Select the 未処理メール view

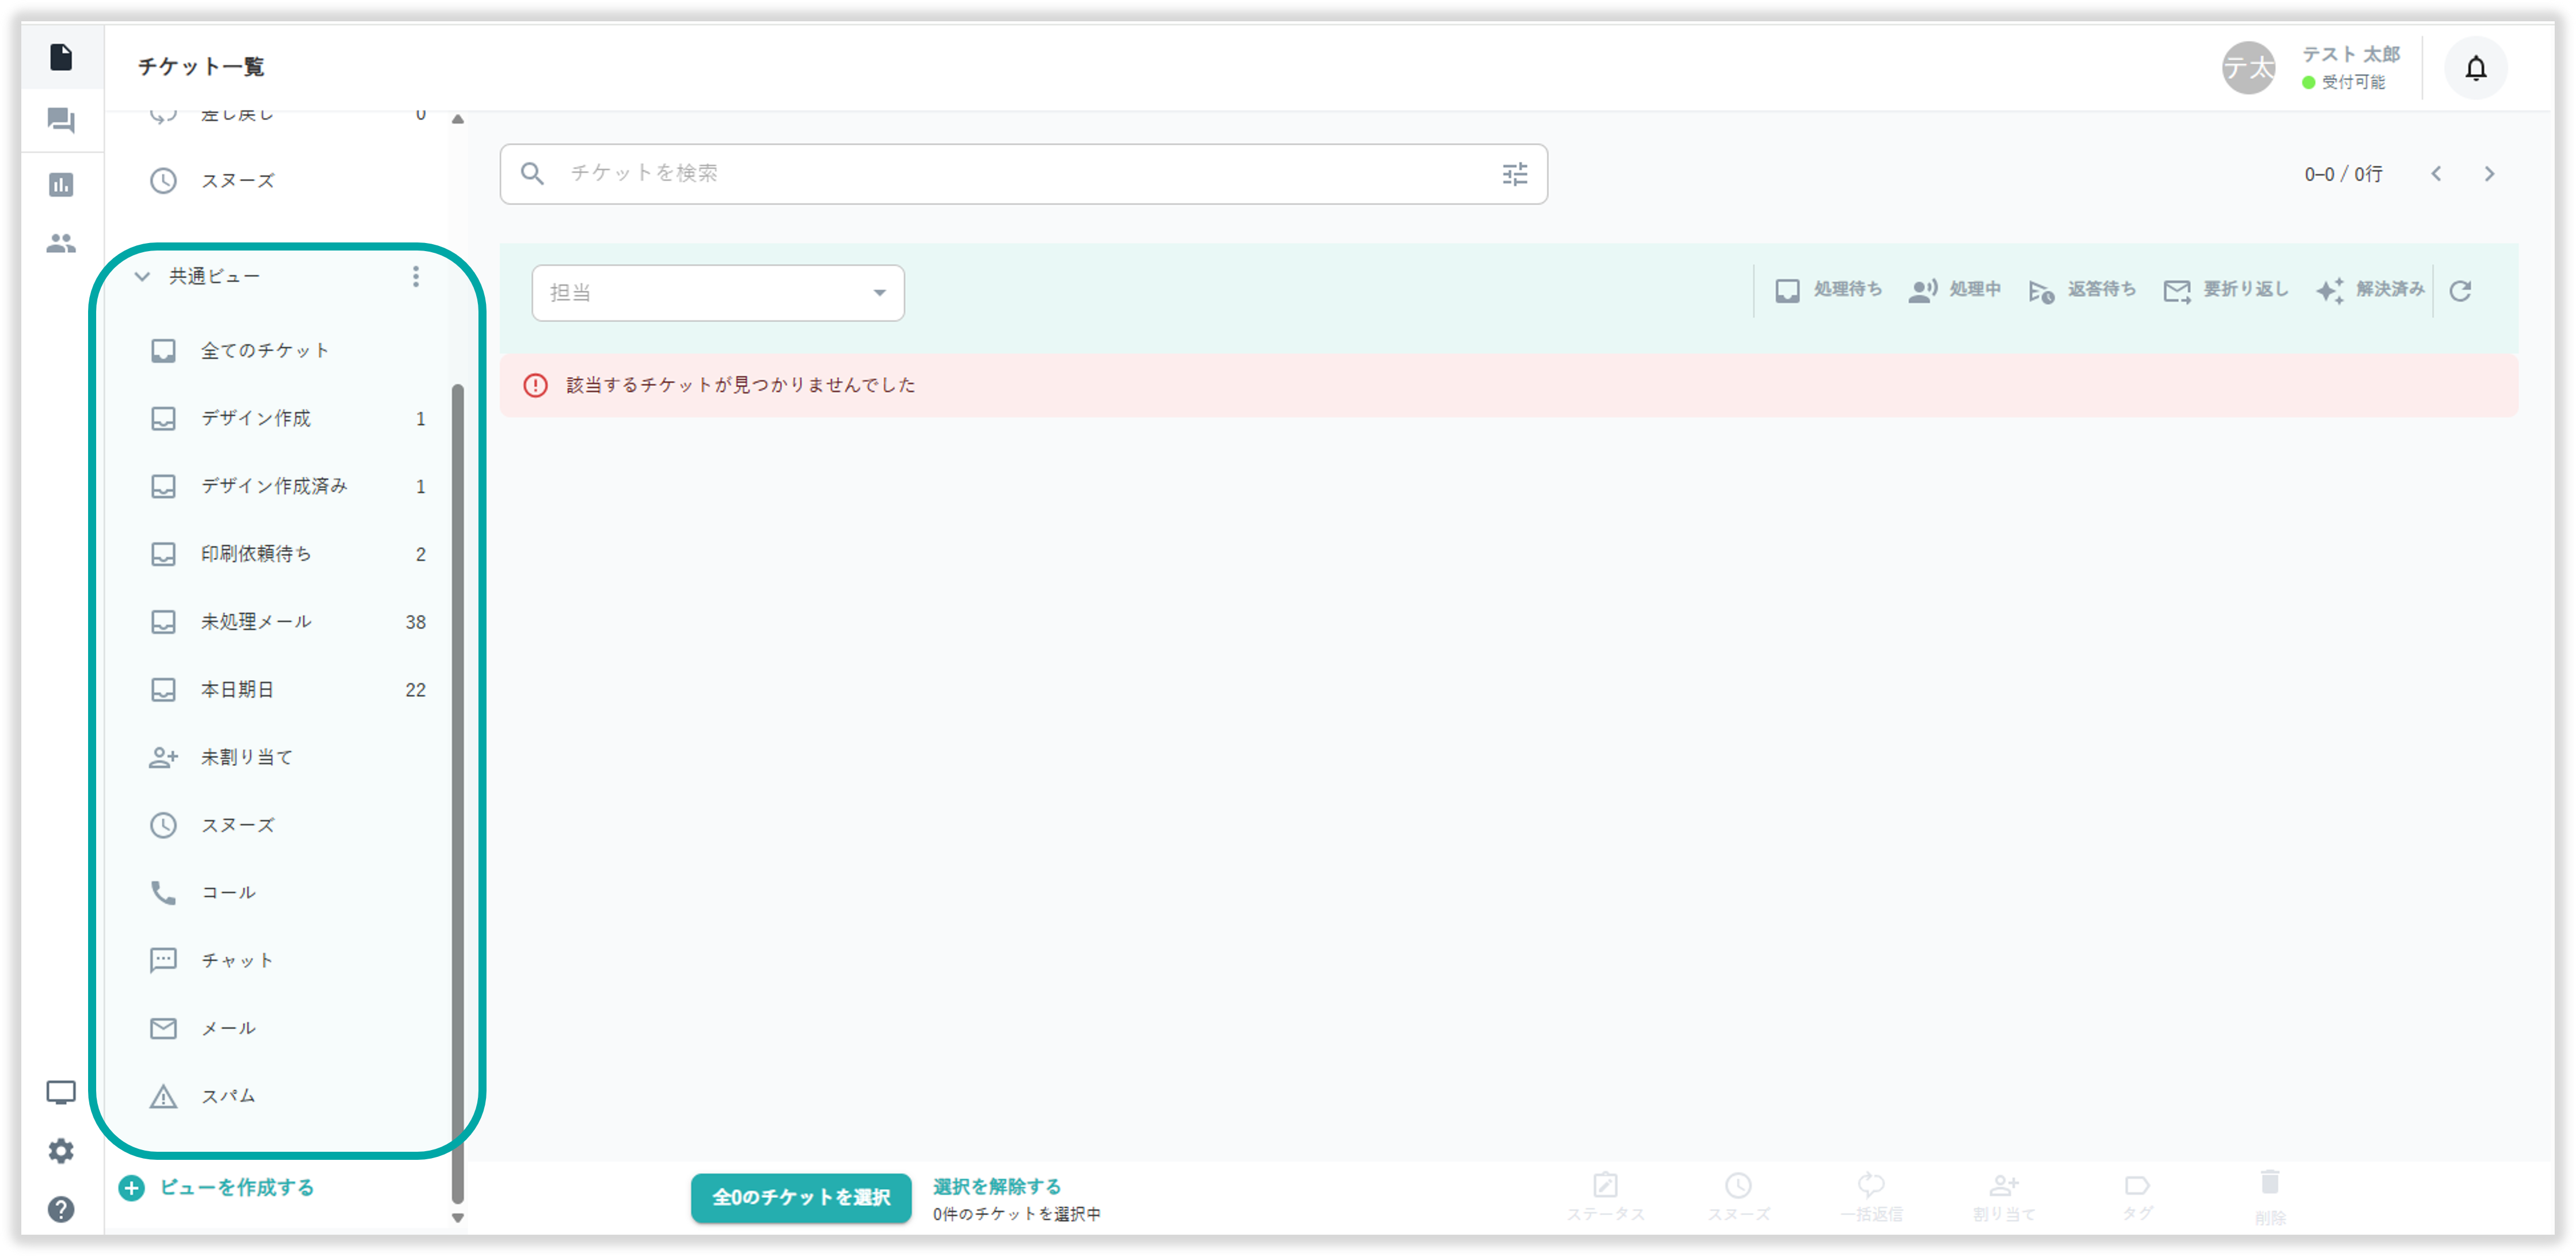[x=256, y=622]
